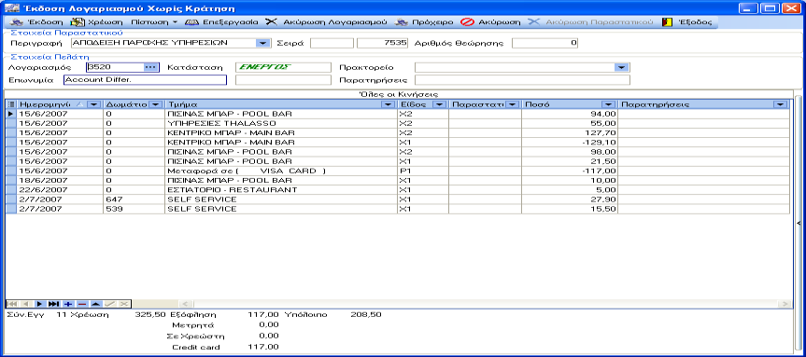Click the Επωνυμία field with Account Differ.
This screenshot has width=806, height=357.
pos(145,79)
